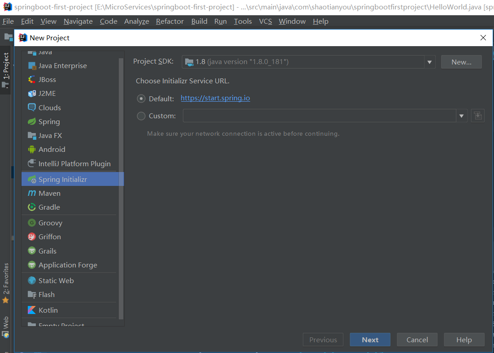Click the SDK folder icon in Project SDK field
494x353 pixels.
[x=189, y=62]
